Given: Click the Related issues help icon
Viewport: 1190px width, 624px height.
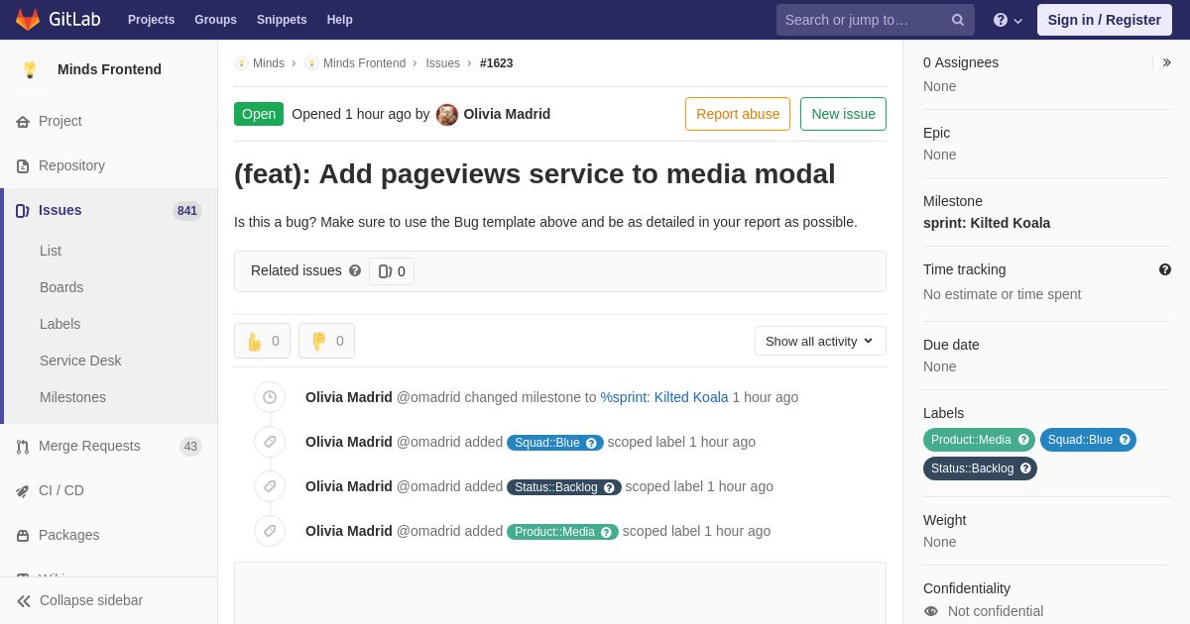Looking at the screenshot, I should (x=355, y=270).
